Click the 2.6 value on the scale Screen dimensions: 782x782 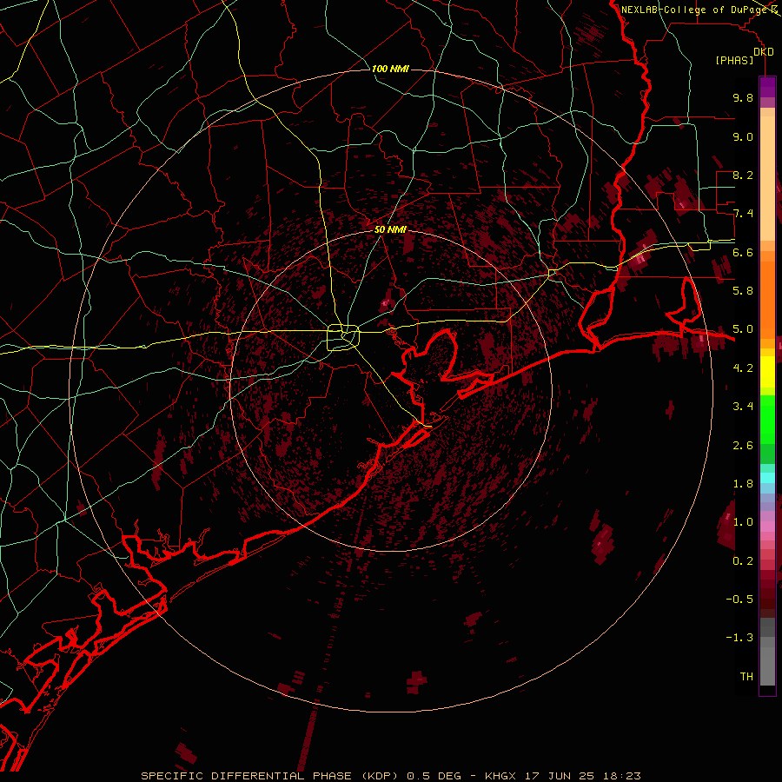point(743,445)
